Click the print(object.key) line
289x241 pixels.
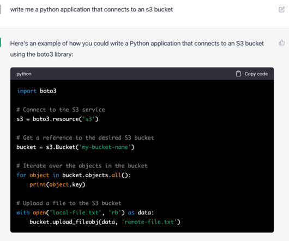pyautogui.click(x=57, y=185)
